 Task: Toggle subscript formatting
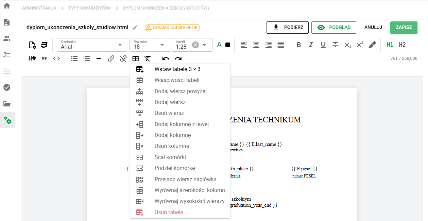[348, 45]
